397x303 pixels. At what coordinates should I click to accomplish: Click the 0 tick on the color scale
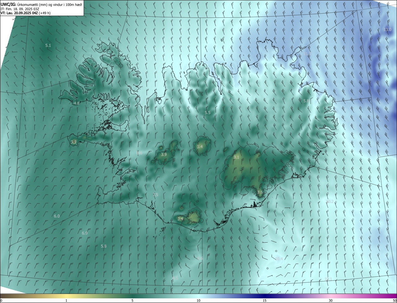pos(1,301)
